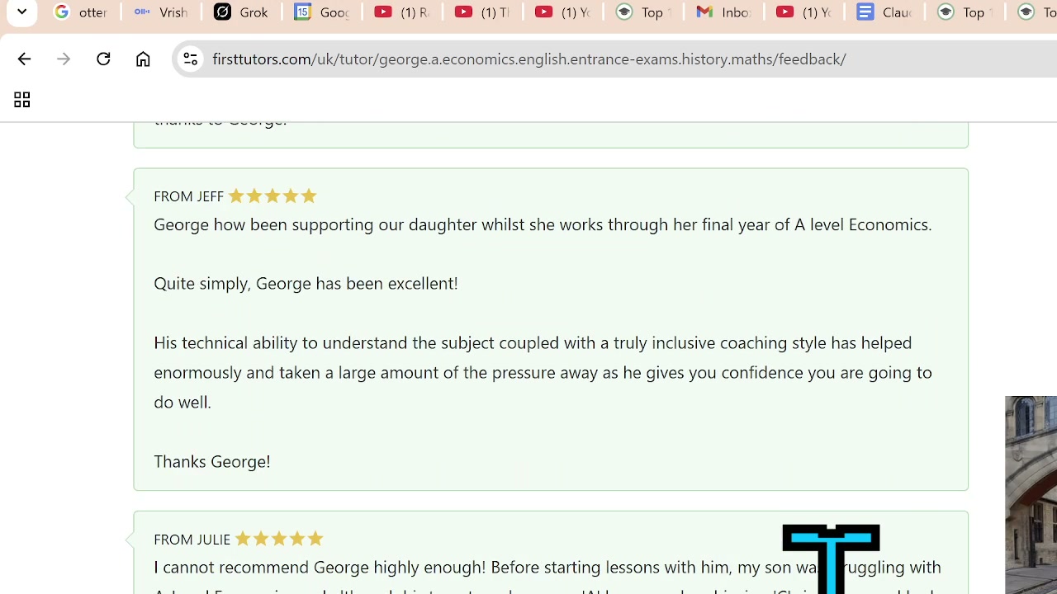Click the 'FROM JULIE' review heading
Viewport: 1057px width, 594px height.
click(x=192, y=539)
